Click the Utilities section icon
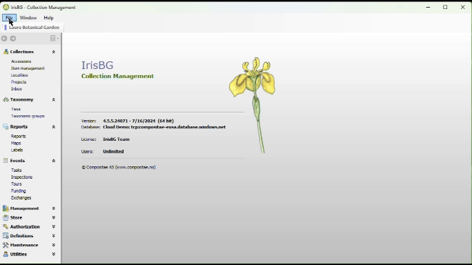472x265 pixels. [6, 255]
